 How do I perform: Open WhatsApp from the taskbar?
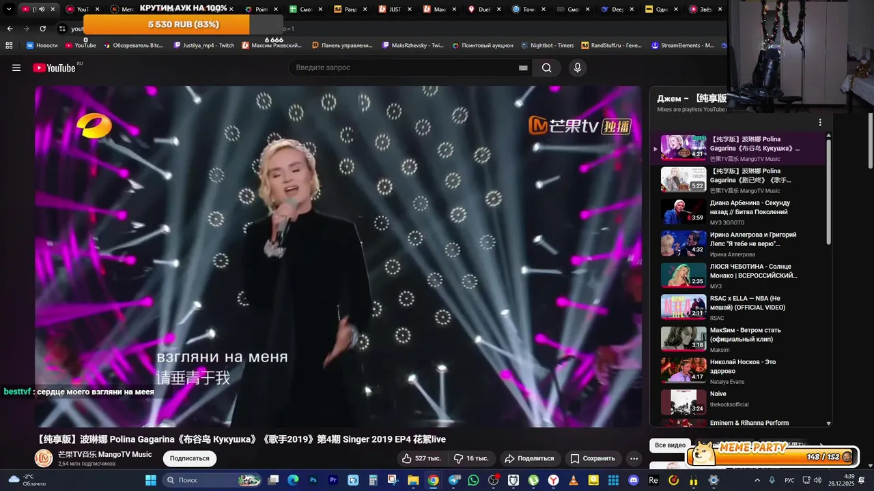pos(473,480)
